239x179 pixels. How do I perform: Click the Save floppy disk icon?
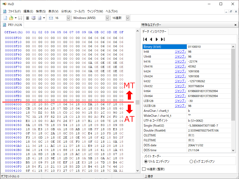tap(20, 18)
